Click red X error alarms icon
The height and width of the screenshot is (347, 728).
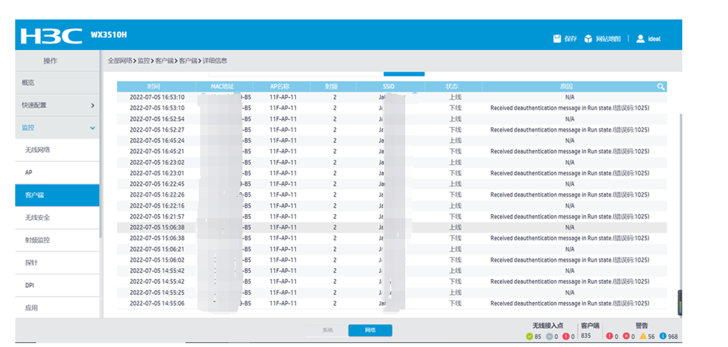(626, 336)
